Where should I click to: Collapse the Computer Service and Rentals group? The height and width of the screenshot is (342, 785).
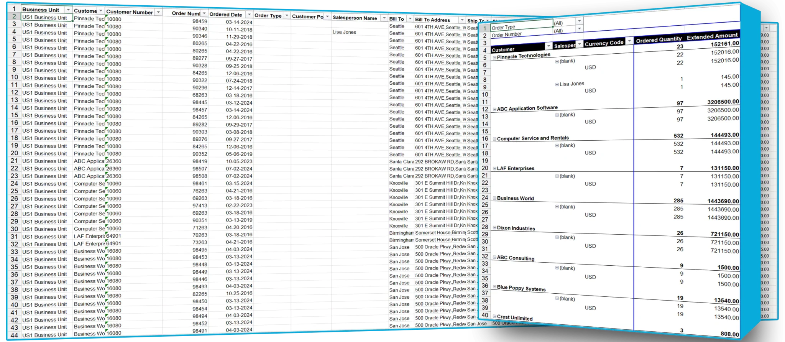click(x=494, y=139)
